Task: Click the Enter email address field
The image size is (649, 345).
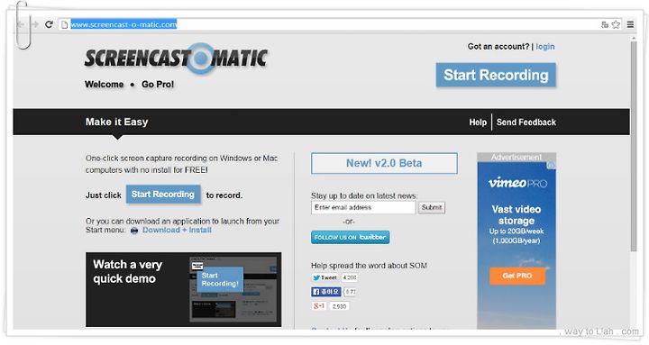Action: [363, 208]
